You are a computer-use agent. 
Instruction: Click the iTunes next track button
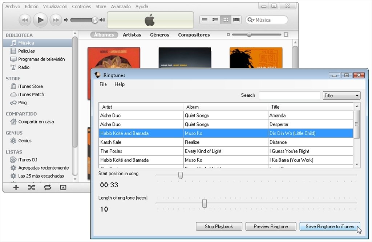[56, 20]
